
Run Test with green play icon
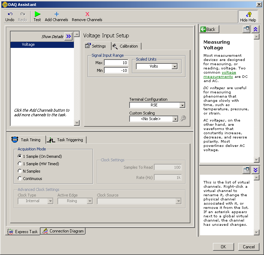37,14
